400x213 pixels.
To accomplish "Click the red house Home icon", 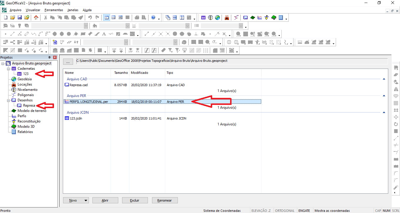I will [36, 18].
